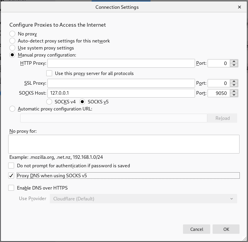Click inside the No proxy for text area

click(x=124, y=144)
